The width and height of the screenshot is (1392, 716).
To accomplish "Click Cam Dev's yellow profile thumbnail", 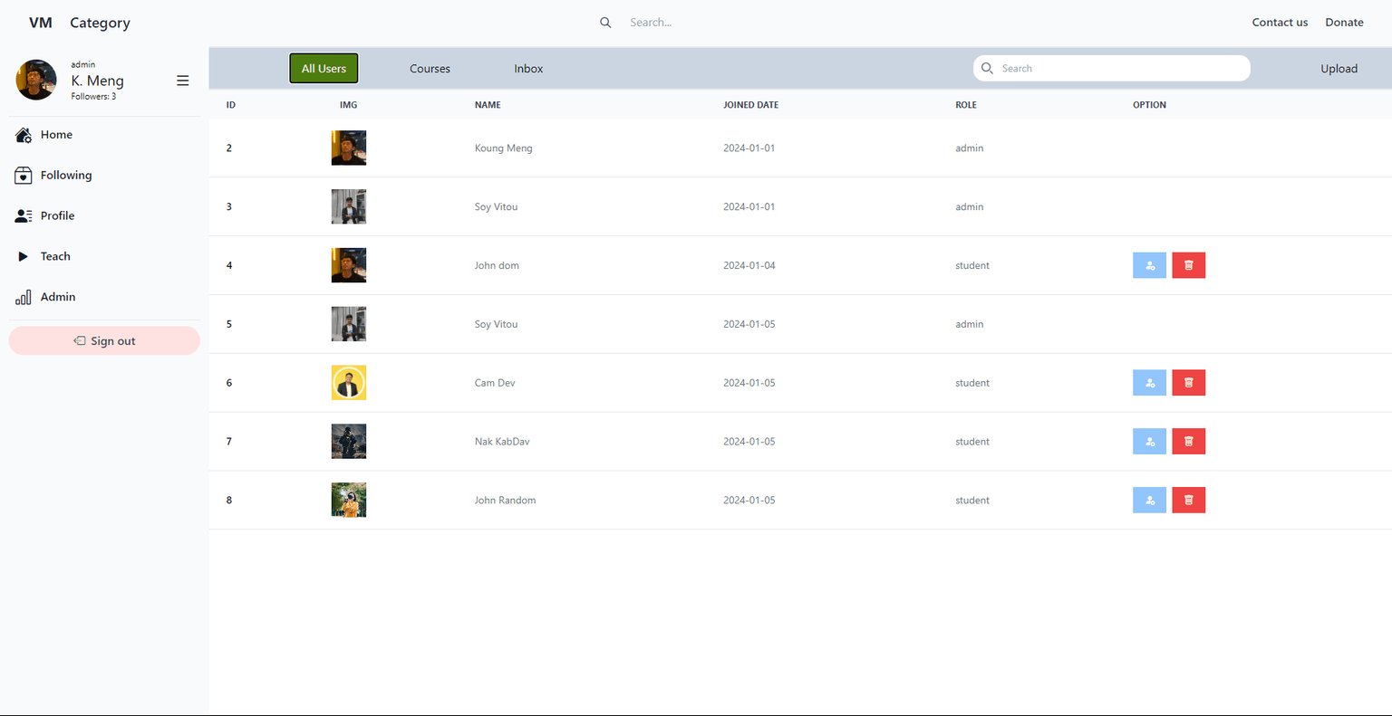I will click(349, 383).
